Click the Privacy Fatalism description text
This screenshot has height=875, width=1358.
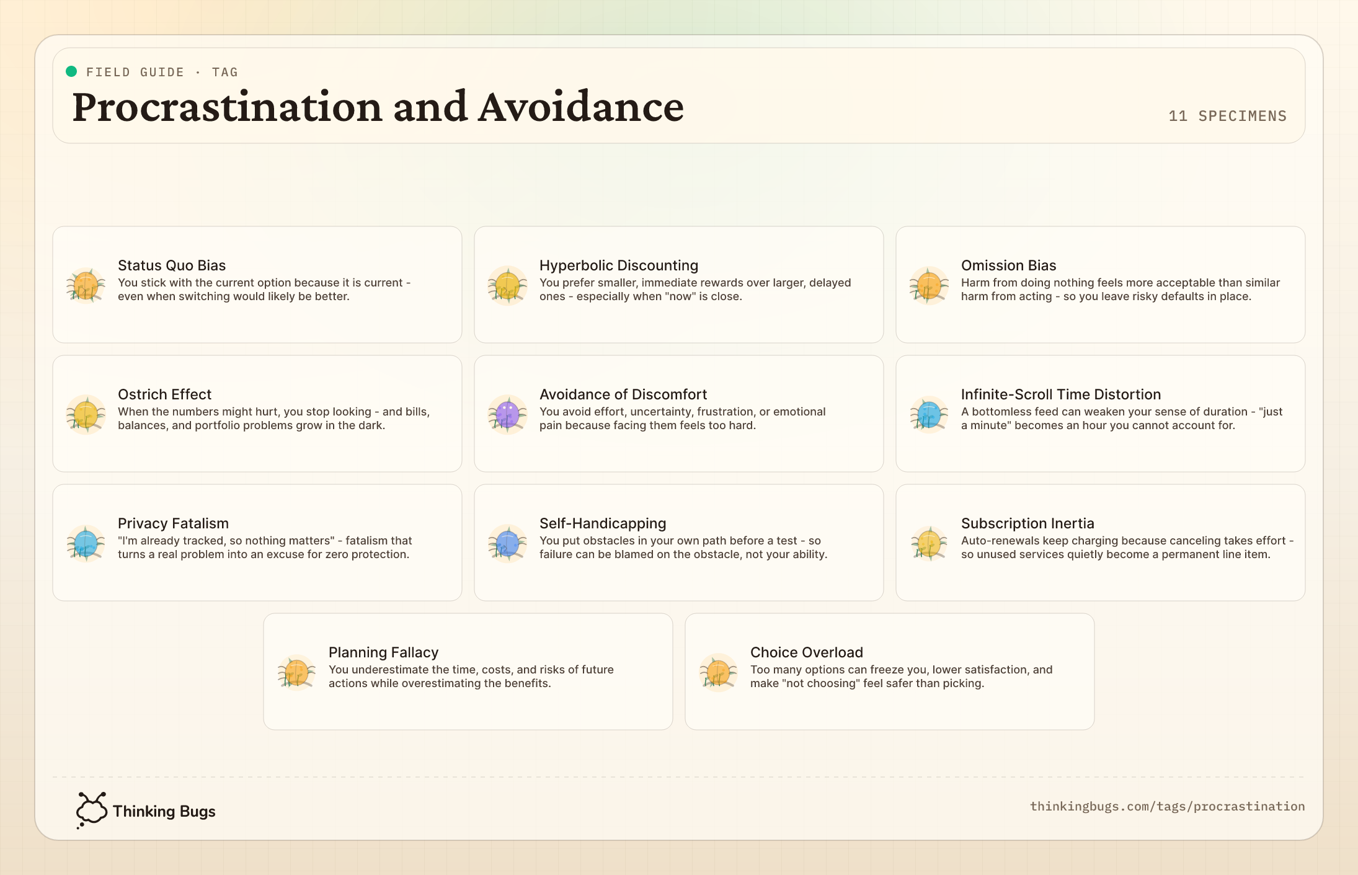click(x=265, y=548)
